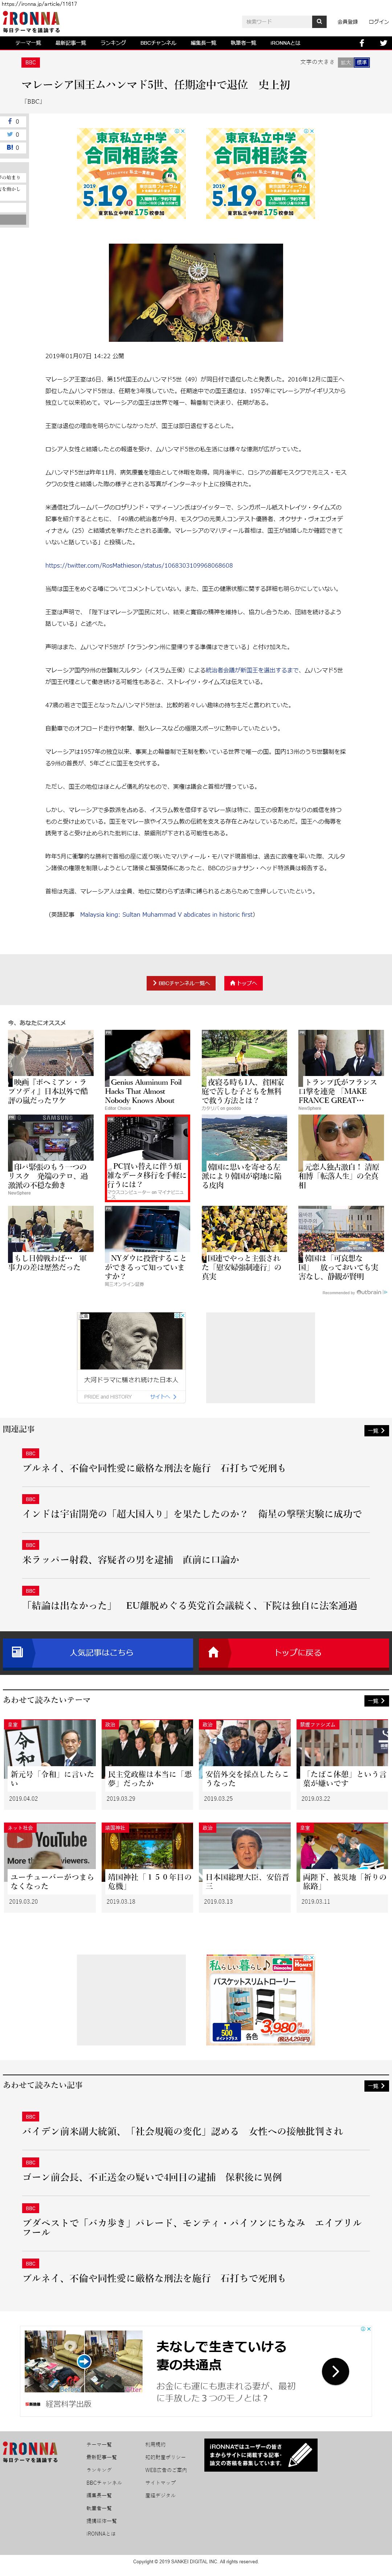The height and width of the screenshot is (2576, 392).
Task: Click round arrow button on 夫なしで生きていける ad
Action: (335, 2371)
